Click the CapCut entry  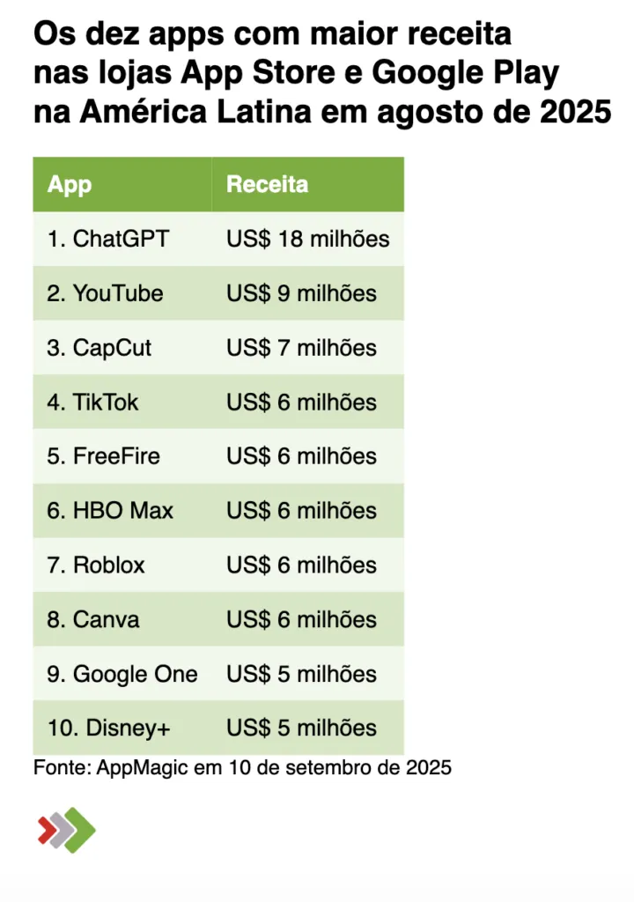pyautogui.click(x=99, y=348)
